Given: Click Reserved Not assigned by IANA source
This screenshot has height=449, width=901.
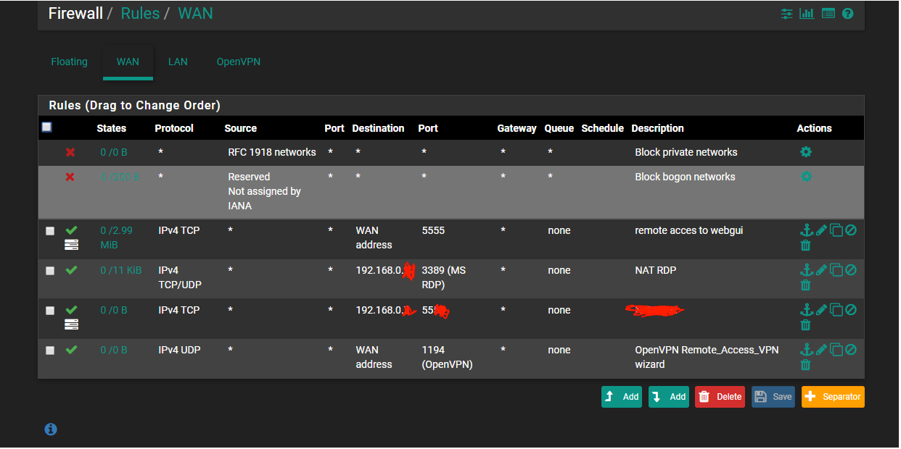Looking at the screenshot, I should click(264, 191).
